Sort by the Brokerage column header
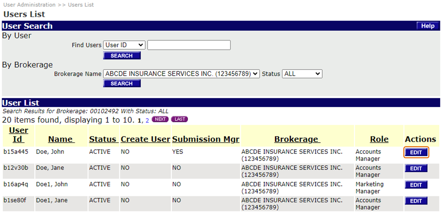Viewport: 443px width, 212px height. [297, 139]
